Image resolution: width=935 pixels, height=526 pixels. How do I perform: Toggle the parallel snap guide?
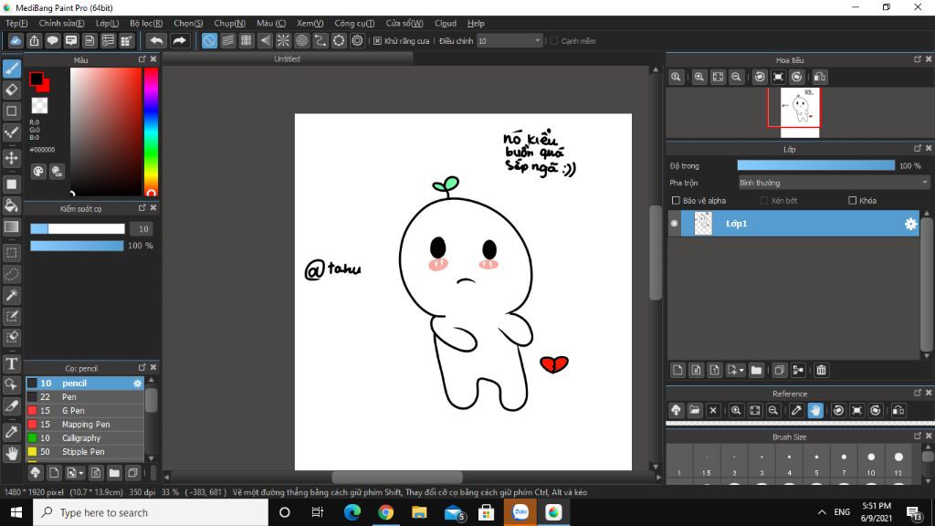[x=227, y=40]
